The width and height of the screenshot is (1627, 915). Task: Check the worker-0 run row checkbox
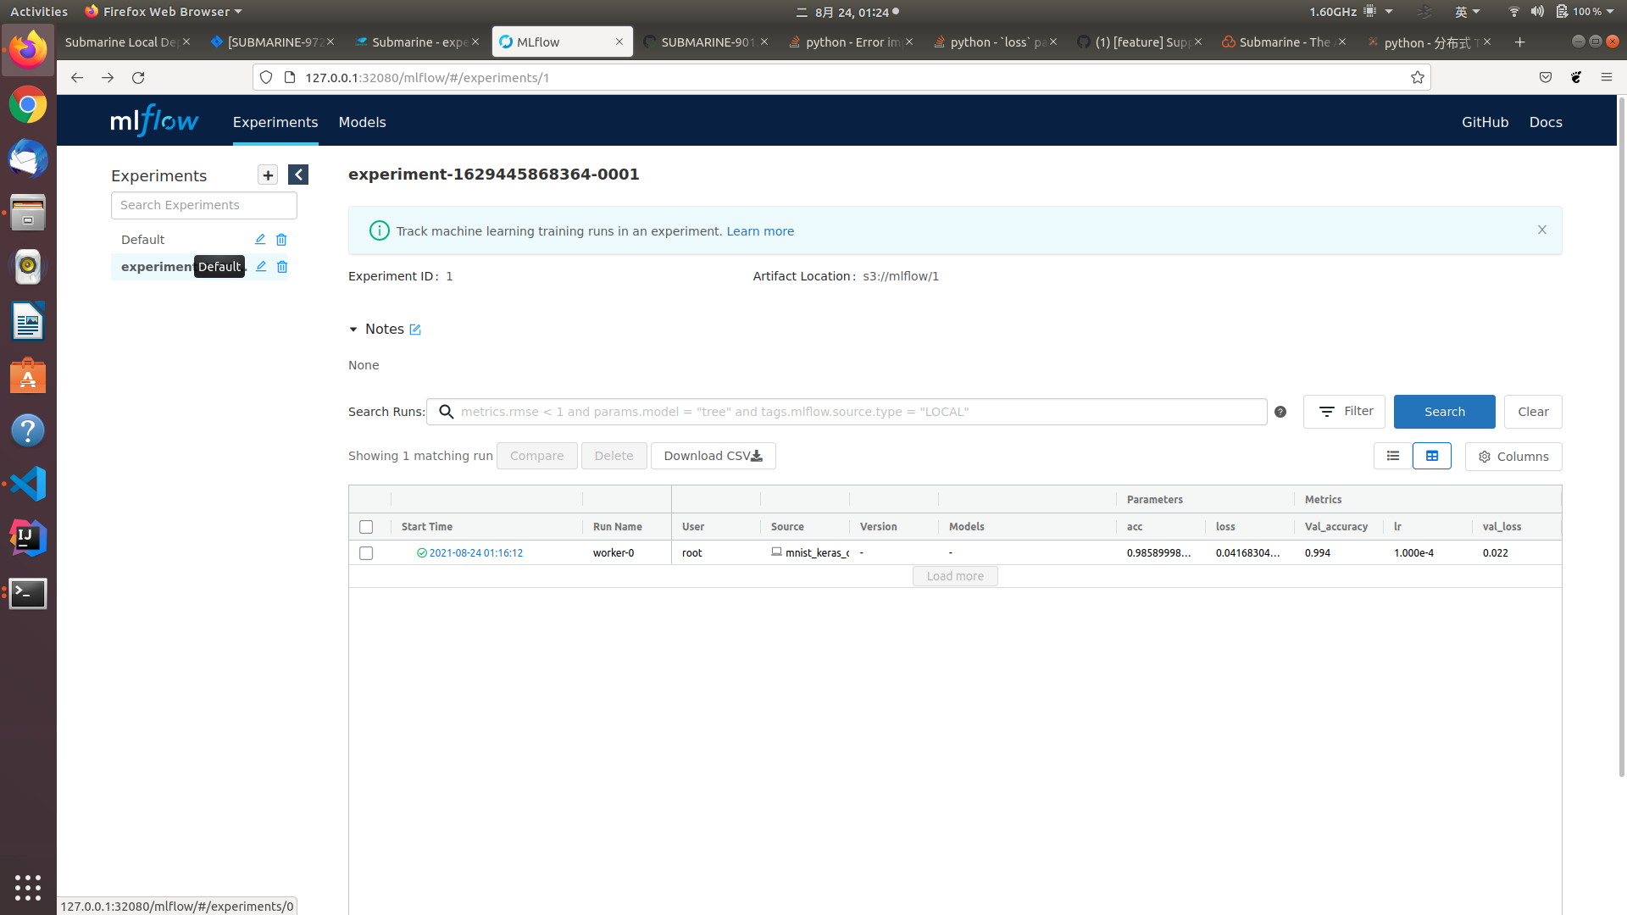pos(366,553)
